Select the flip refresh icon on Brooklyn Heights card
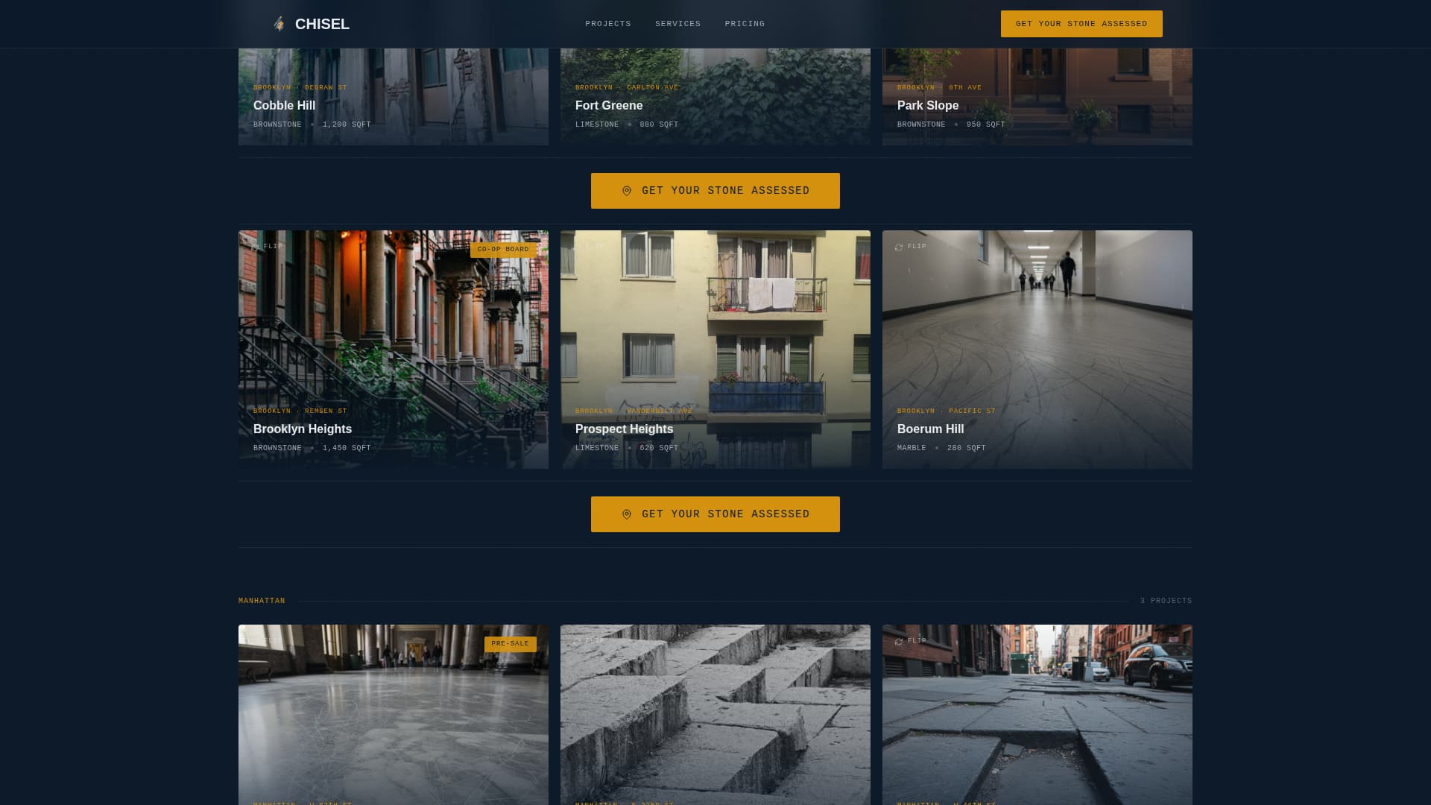This screenshot has height=805, width=1431. (x=257, y=246)
